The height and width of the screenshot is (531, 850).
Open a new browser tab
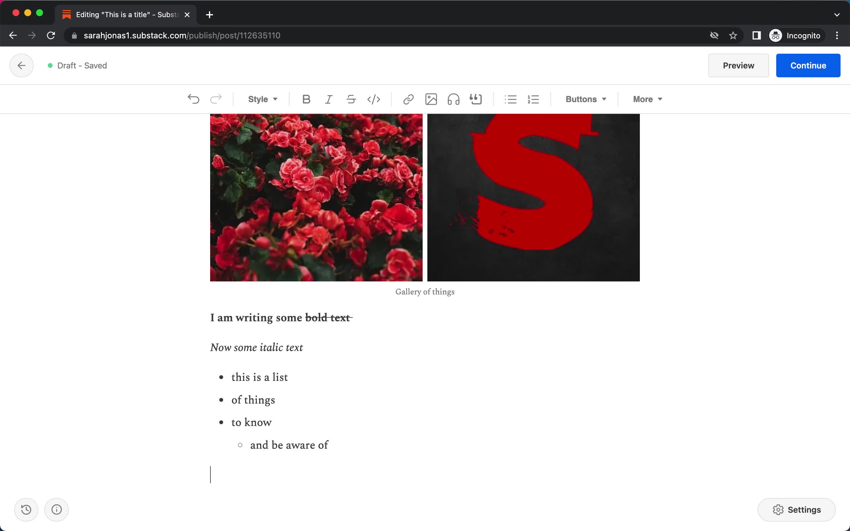coord(209,15)
